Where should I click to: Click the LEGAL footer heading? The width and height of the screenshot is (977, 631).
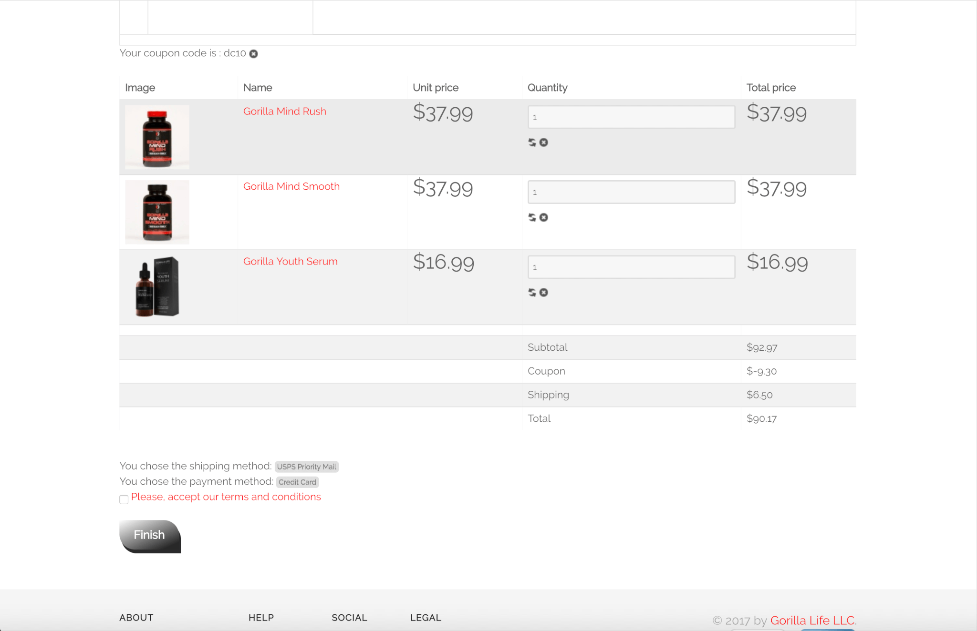coord(426,618)
